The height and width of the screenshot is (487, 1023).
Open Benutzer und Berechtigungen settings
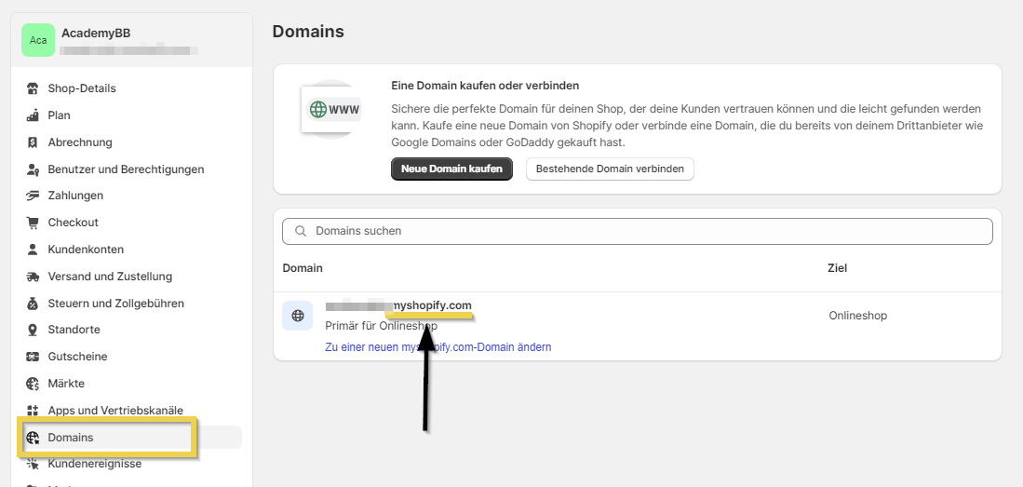click(126, 169)
